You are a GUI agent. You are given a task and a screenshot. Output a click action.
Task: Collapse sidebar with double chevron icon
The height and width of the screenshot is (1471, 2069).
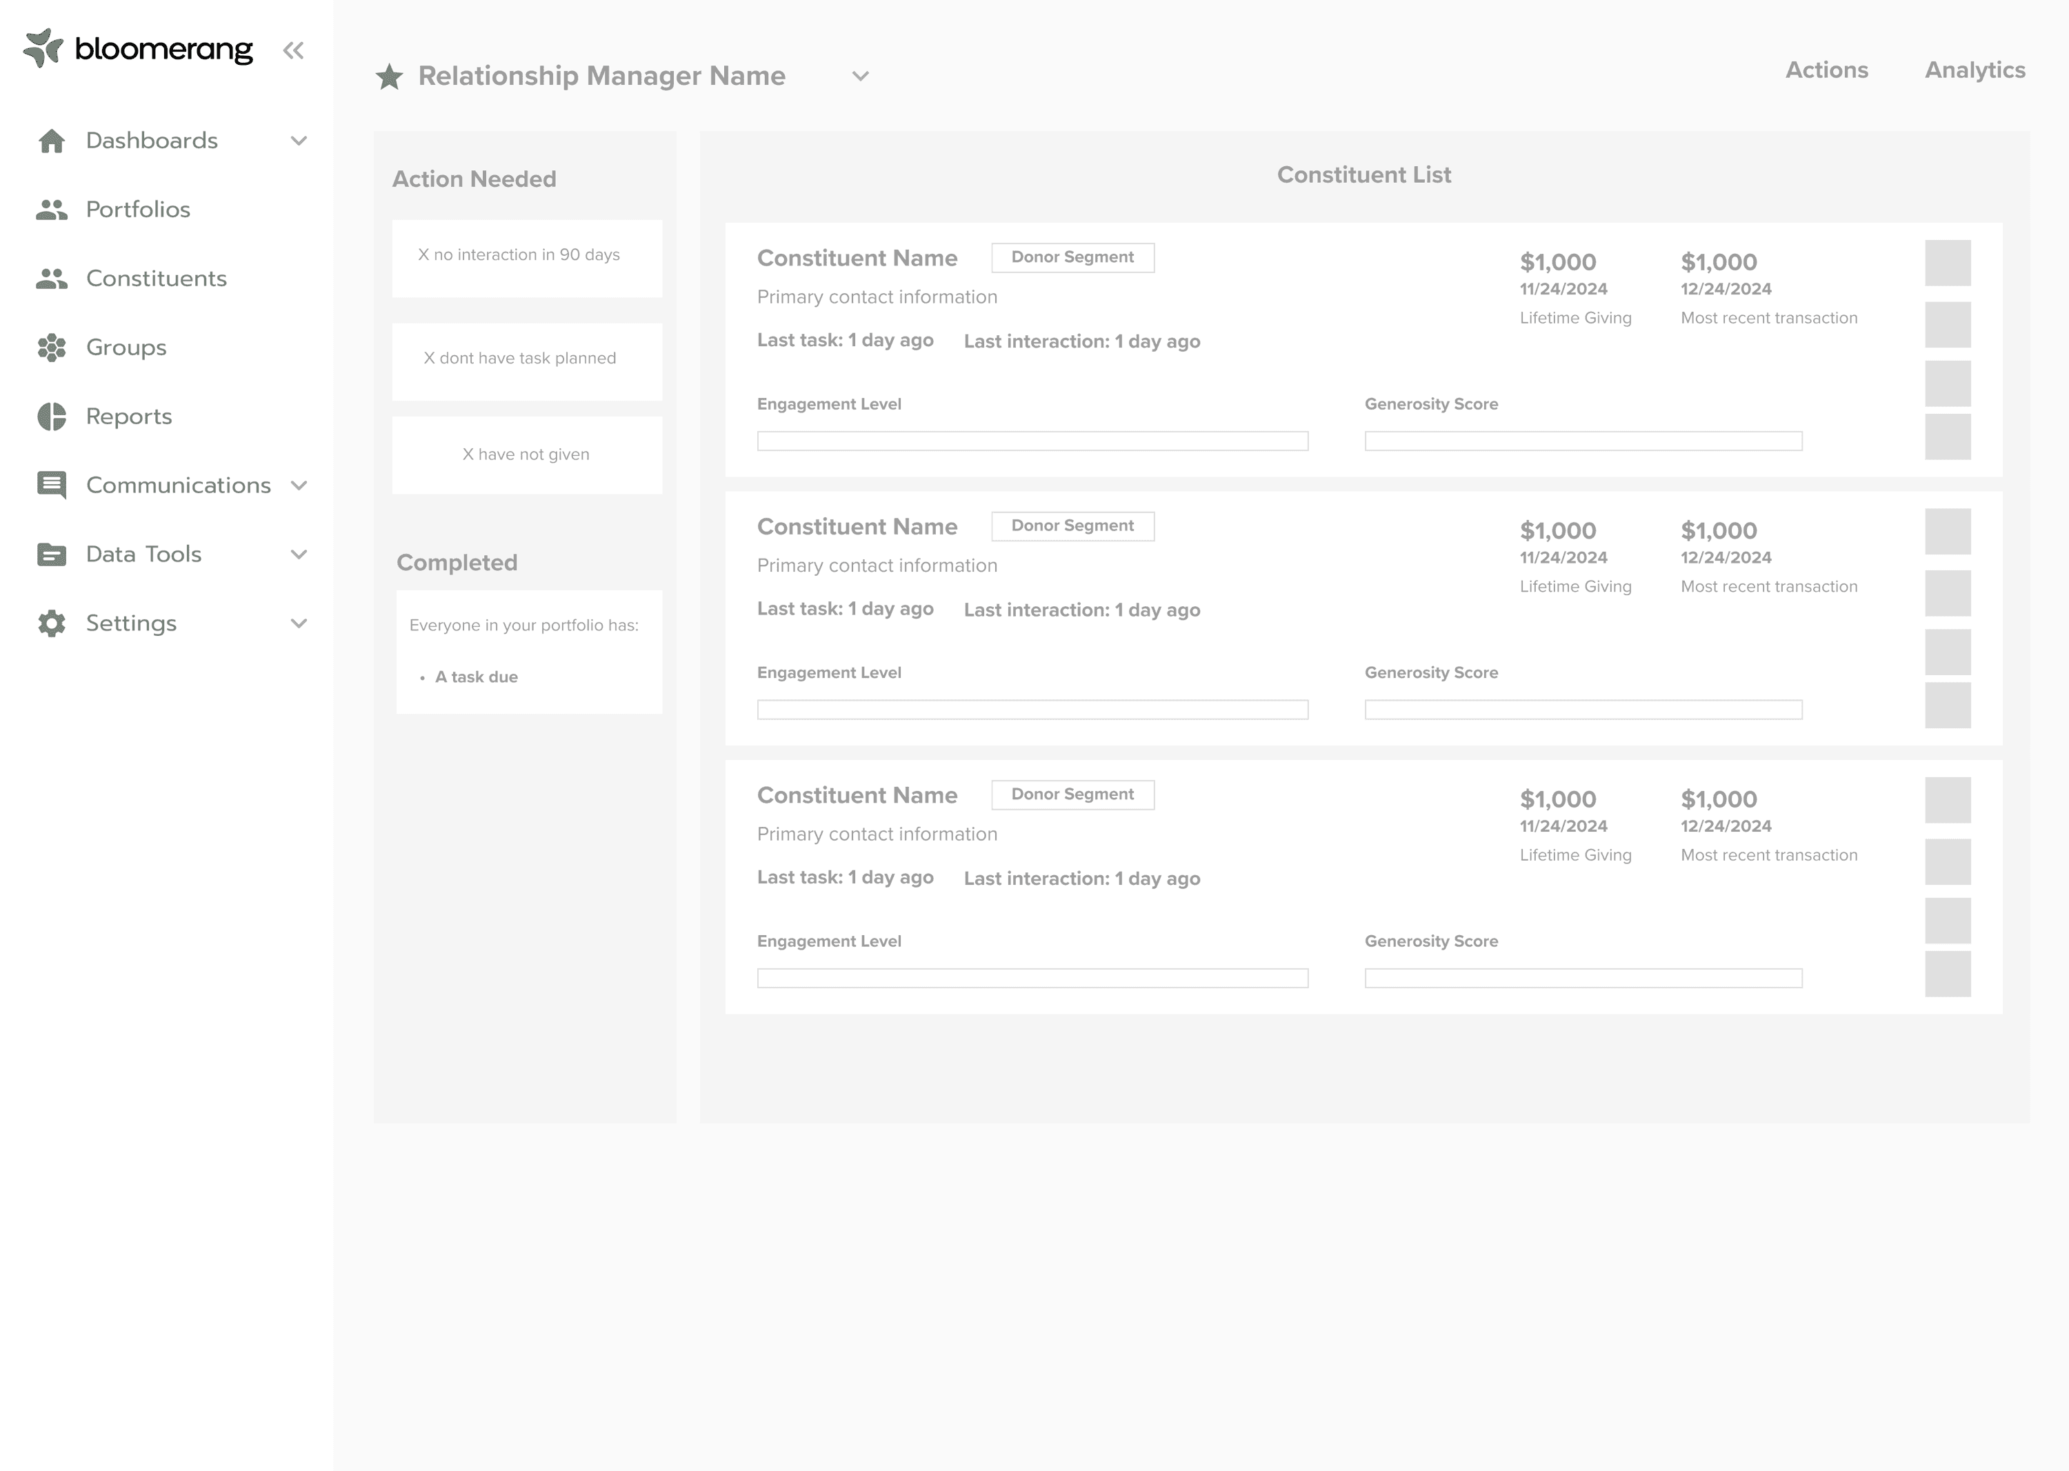[292, 50]
